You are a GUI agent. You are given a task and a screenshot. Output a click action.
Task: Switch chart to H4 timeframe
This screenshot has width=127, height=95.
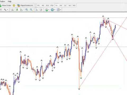pos(61,6)
